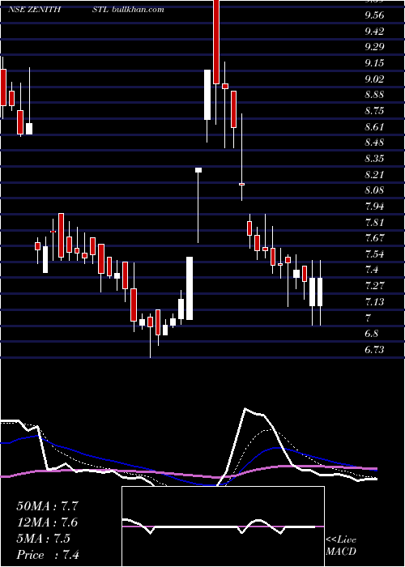This screenshot has width=405, height=567.
Task: Click the Price : 7.4 readout
Action: [48, 555]
